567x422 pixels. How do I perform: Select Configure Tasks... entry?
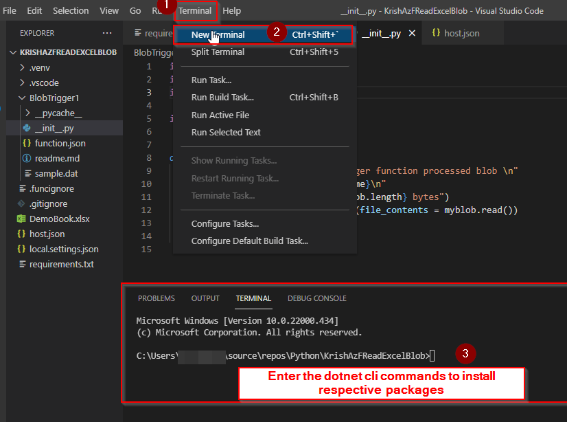(265, 223)
